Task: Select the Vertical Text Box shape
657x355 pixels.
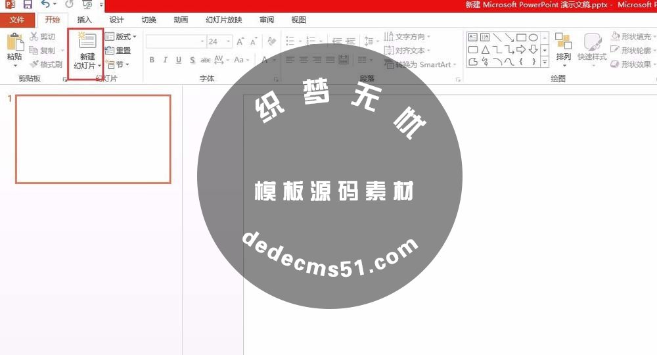Action: point(485,37)
